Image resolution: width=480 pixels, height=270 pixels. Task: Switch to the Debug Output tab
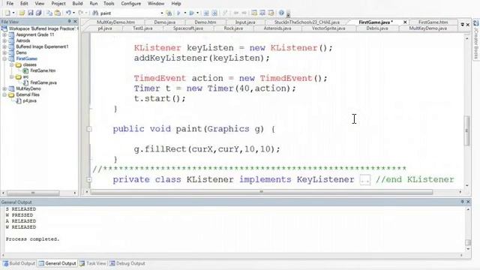127,263
